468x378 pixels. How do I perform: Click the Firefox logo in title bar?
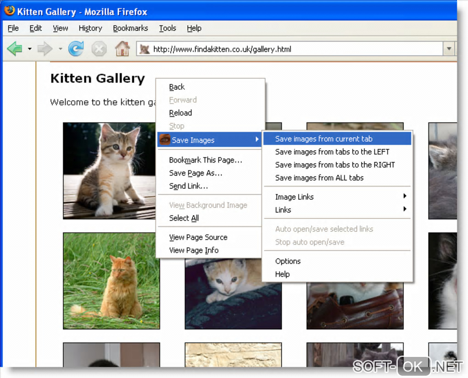click(x=10, y=11)
